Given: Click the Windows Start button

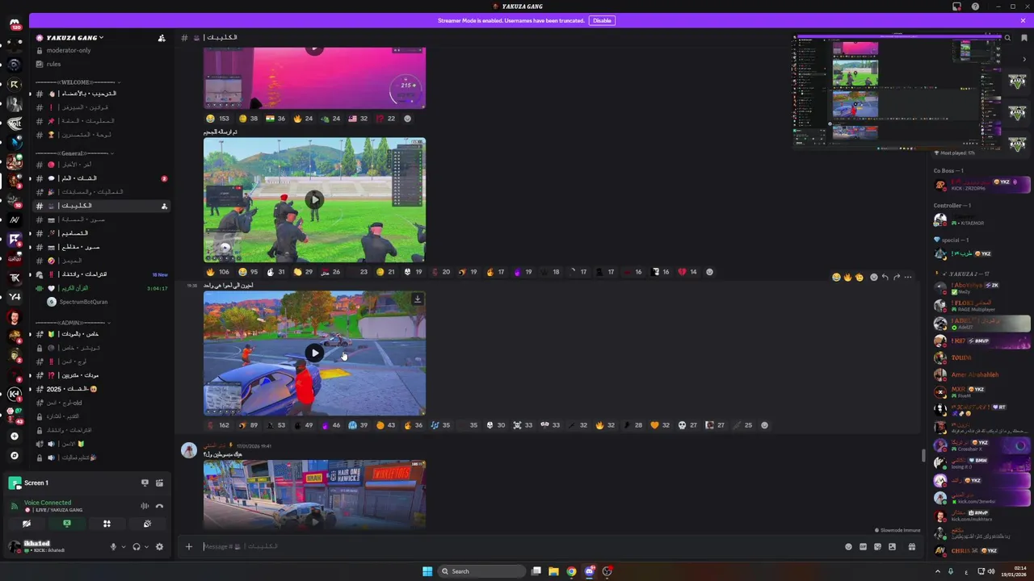Looking at the screenshot, I should coord(427,571).
